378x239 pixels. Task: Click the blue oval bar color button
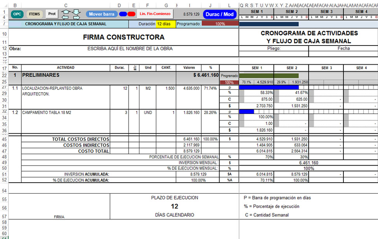point(123,14)
